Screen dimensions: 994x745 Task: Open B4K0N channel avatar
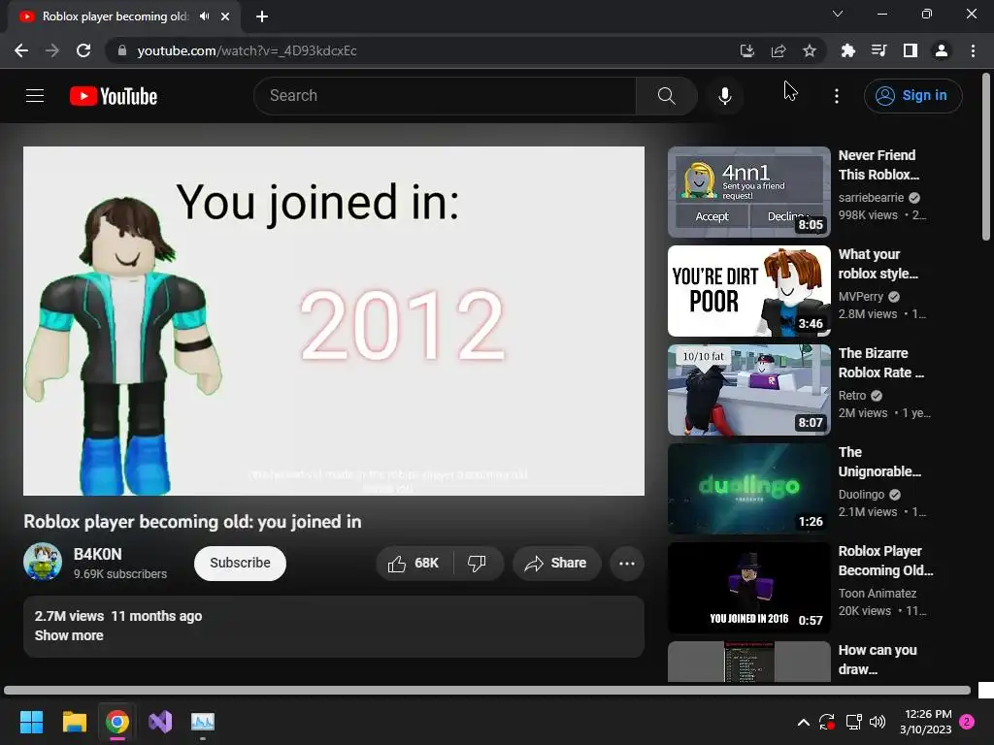[43, 562]
